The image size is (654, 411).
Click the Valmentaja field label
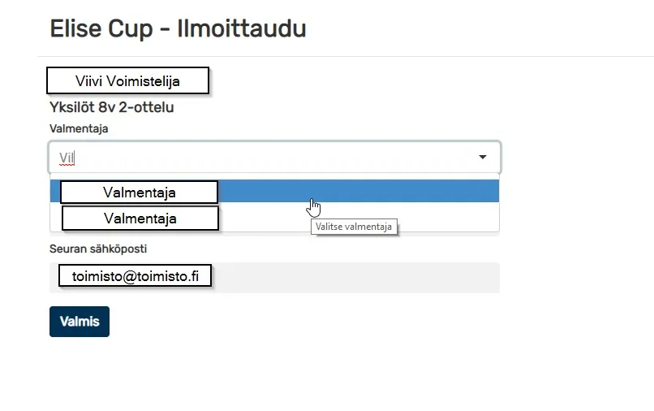point(79,128)
